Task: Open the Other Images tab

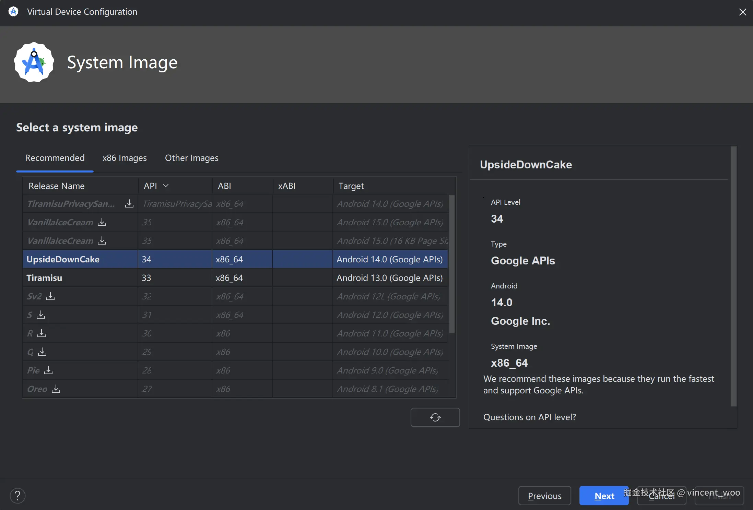Action: coord(191,158)
